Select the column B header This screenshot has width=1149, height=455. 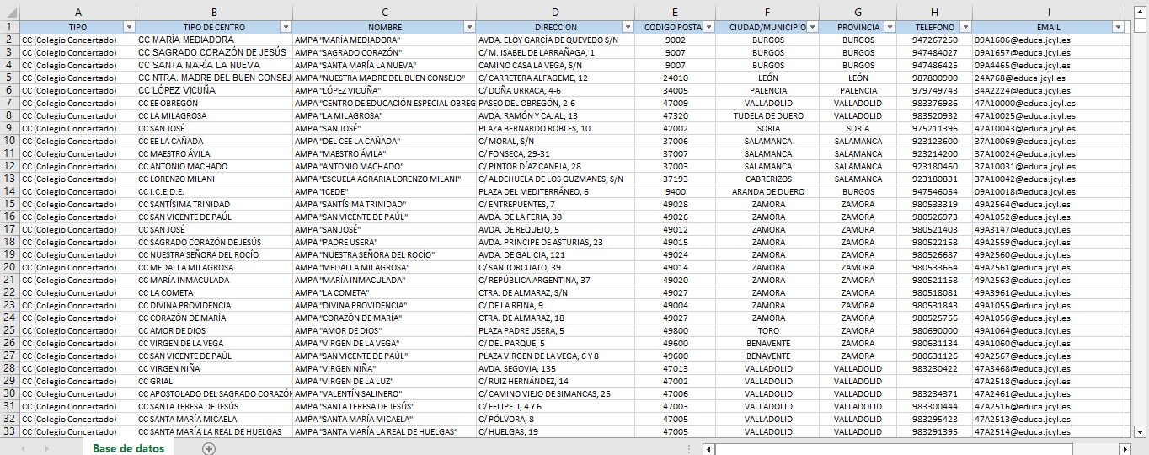tap(214, 12)
